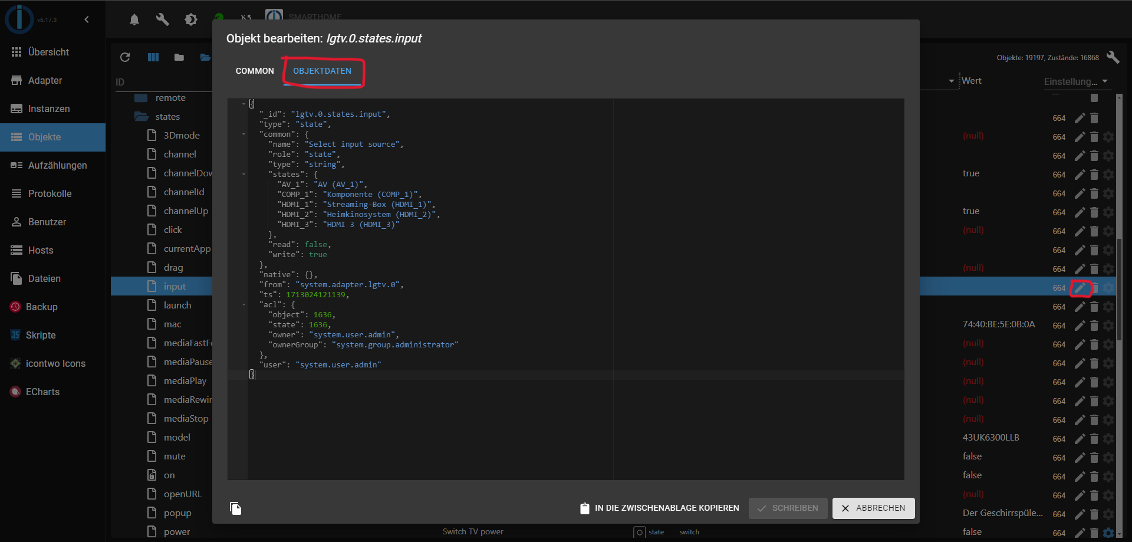Open settings gear for the click row
Viewport: 1132px width, 542px height.
tap(1108, 231)
